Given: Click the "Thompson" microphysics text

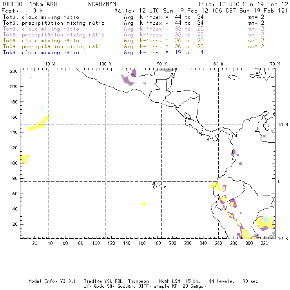Looking at the screenshot, I should pos(138,281).
